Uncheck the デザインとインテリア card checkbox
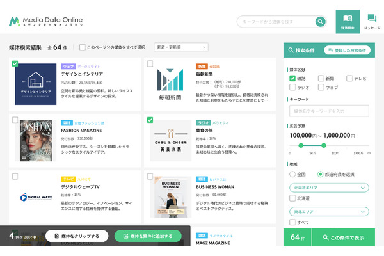The height and width of the screenshot is (256, 384). pyautogui.click(x=15, y=64)
